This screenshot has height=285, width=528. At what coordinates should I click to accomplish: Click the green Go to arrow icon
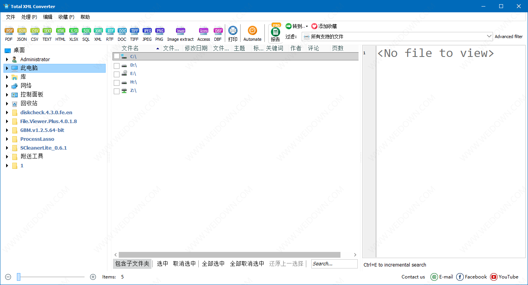288,26
